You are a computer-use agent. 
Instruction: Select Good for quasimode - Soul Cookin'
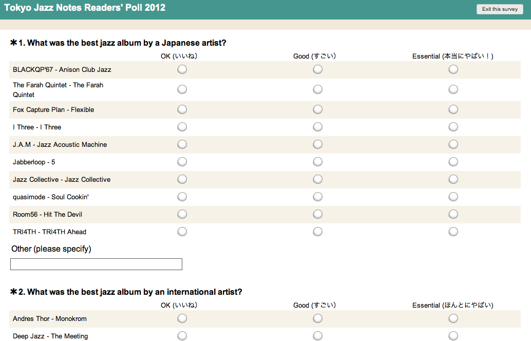(318, 197)
